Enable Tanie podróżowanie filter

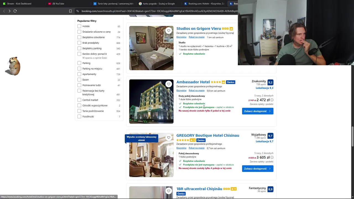[x=79, y=111]
